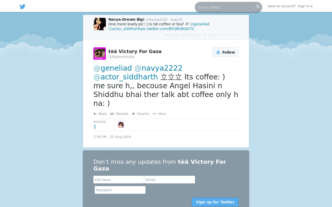Select the Email input field
332x207 pixels.
click(x=170, y=180)
